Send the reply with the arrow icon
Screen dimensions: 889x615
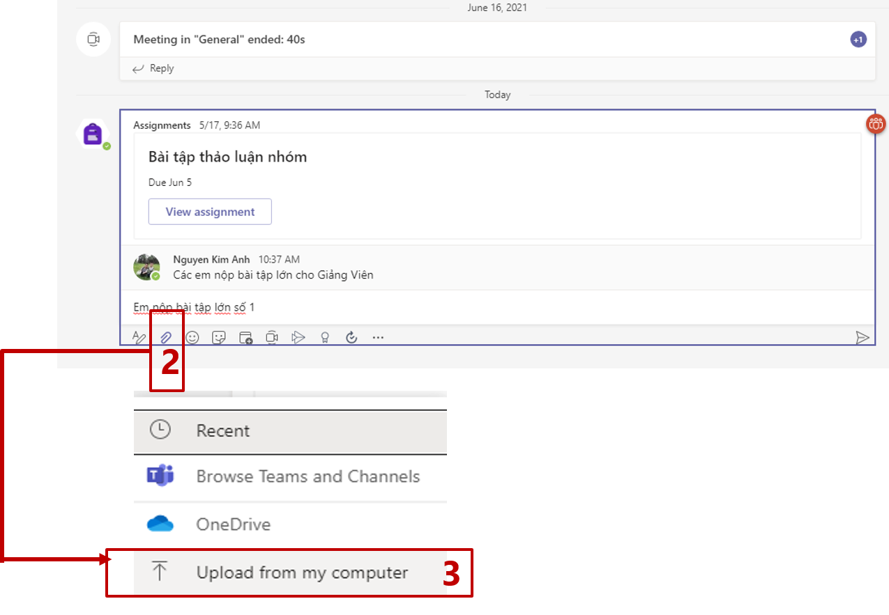(863, 338)
